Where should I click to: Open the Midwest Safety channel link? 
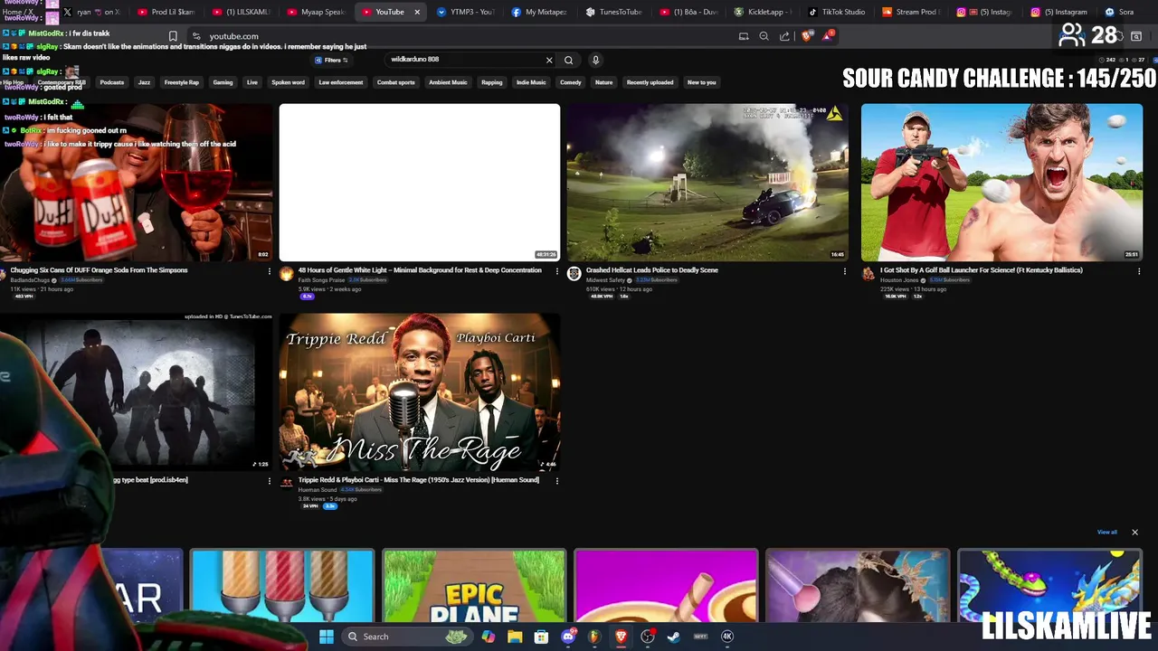coord(605,280)
